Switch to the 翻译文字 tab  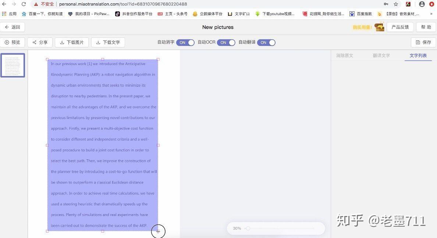(381, 55)
